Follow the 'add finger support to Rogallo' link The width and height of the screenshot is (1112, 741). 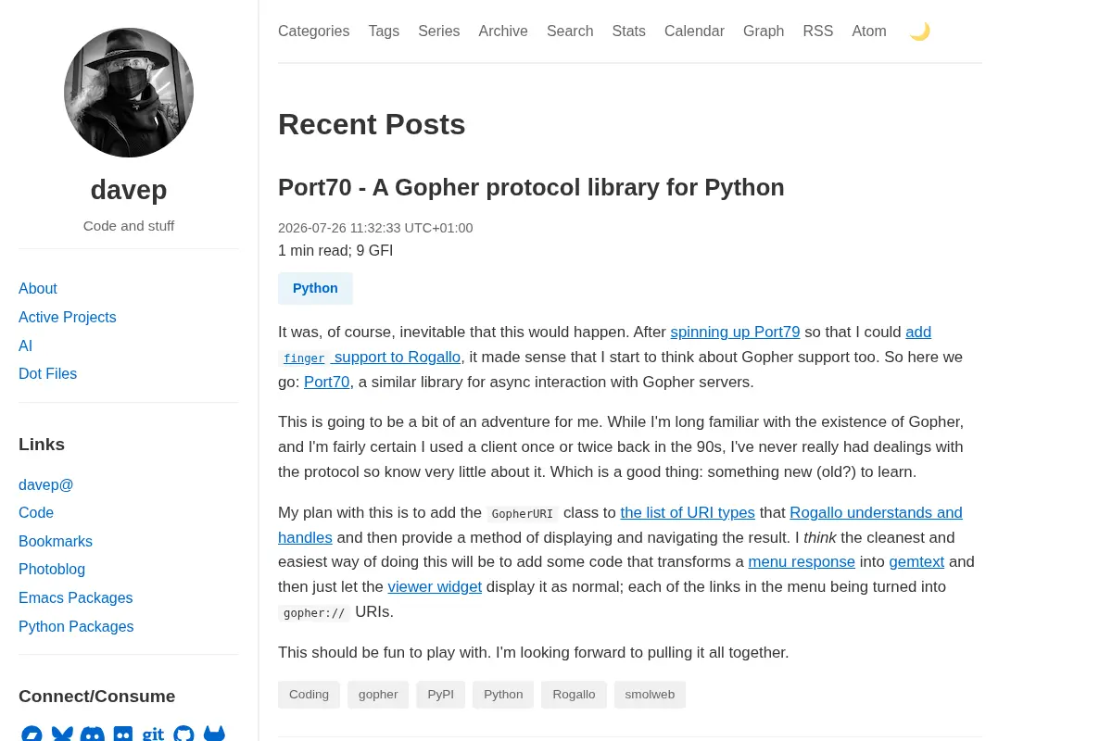coord(395,357)
